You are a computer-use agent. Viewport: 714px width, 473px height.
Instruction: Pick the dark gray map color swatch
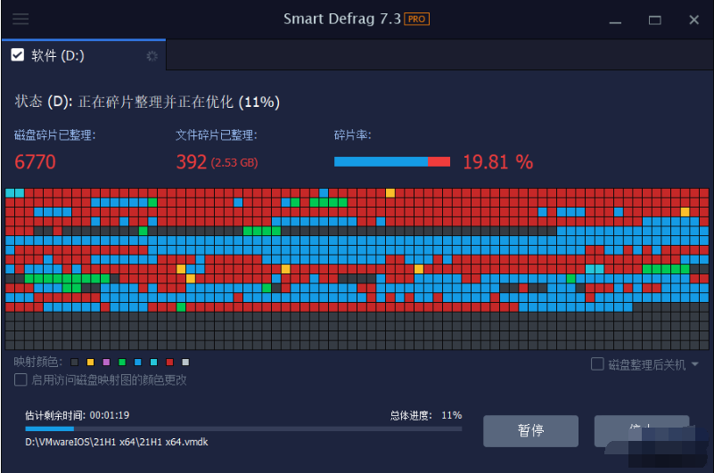[x=75, y=363]
